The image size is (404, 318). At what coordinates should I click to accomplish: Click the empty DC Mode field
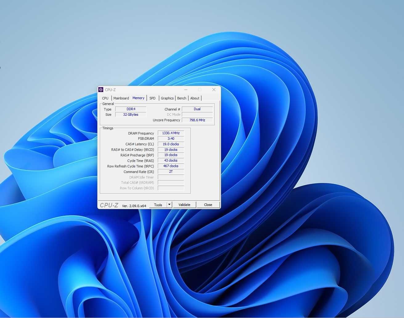pos(197,115)
